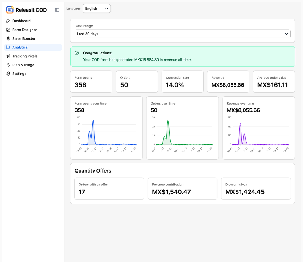Screen dimensions: 303x262
Task: Click the chevron arrow of the Date range selector
Action: pyautogui.click(x=286, y=34)
